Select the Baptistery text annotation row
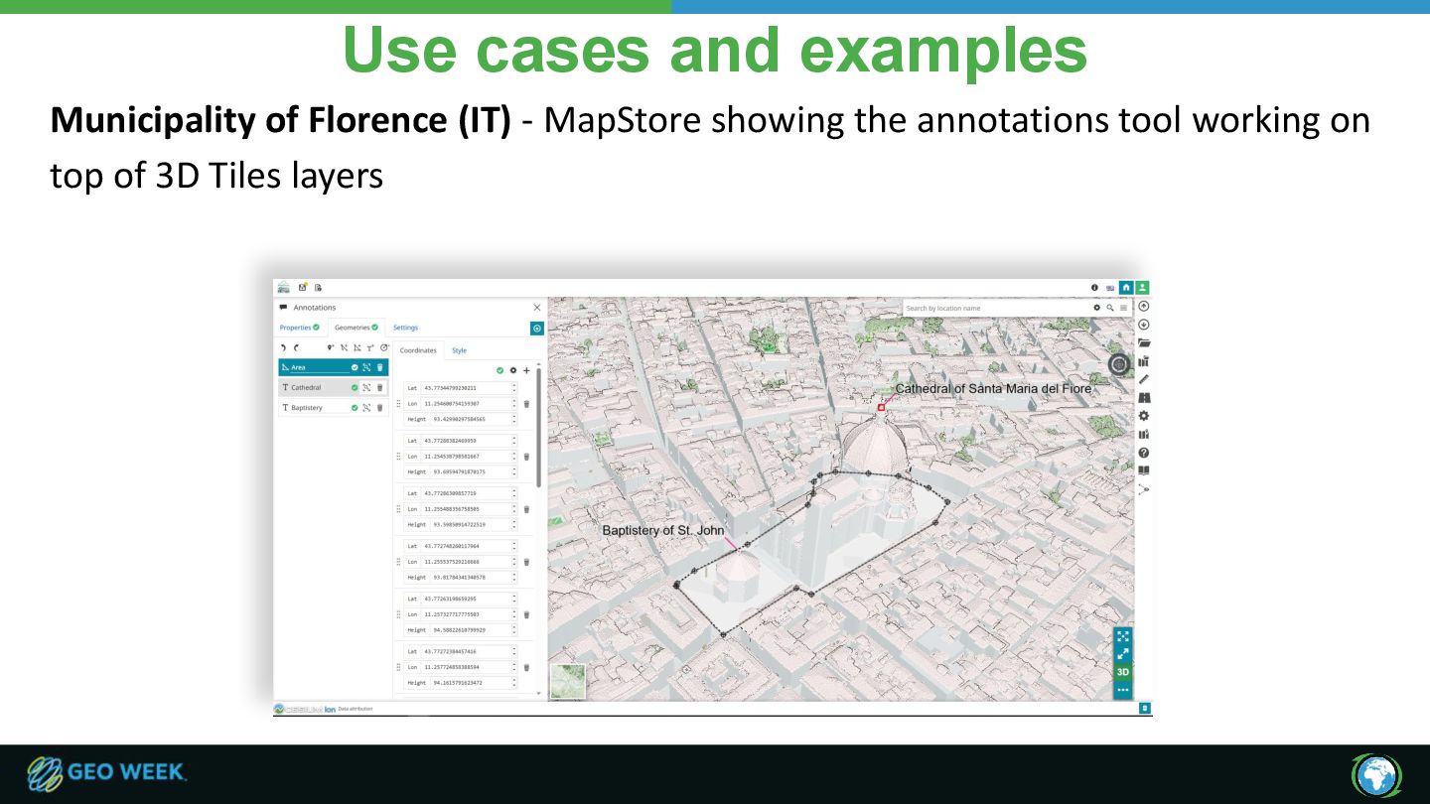 tap(308, 408)
